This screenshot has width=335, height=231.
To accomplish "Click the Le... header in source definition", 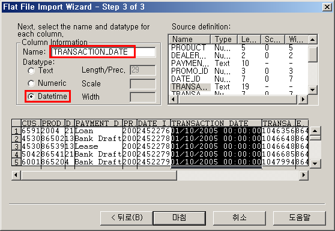I will tap(249, 40).
